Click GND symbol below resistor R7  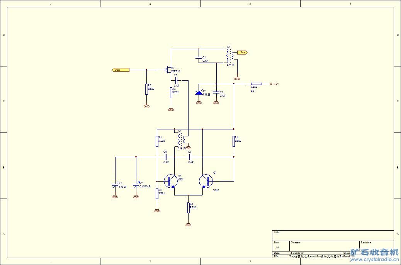146,106
